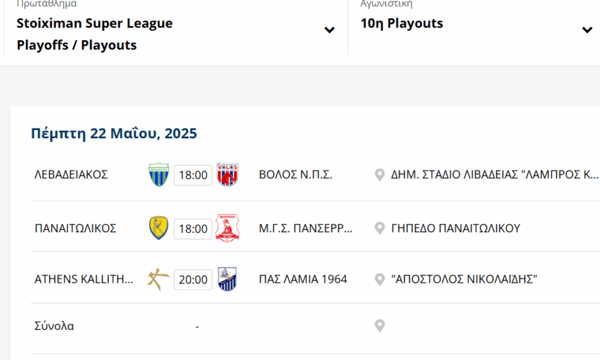
Task: Click the location pin in Σύνολα row
Action: 380,326
